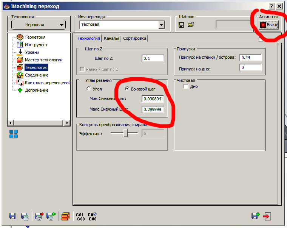Click the Инструмент tree icon
Viewport: 287px width, 228px height.
point(20,45)
